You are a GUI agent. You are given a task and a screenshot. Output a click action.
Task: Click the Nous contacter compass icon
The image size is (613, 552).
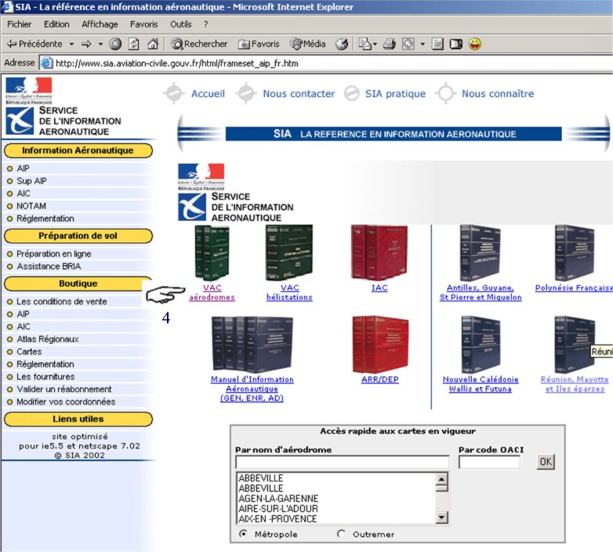[246, 93]
